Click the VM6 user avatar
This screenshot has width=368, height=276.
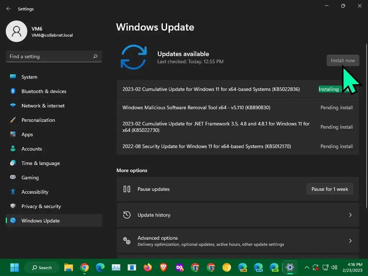[x=17, y=31]
